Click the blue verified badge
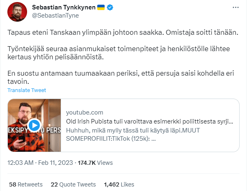Image resolution: width=247 pixels, height=191 pixels. tap(110, 8)
